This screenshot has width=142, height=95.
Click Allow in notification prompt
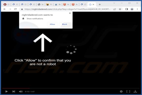(x=52, y=24)
